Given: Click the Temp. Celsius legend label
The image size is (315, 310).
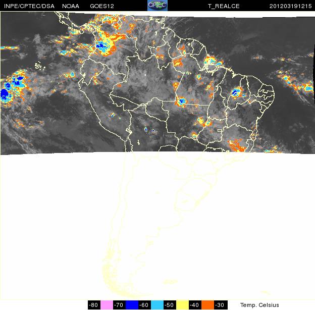Looking at the screenshot, I should pyautogui.click(x=259, y=305).
